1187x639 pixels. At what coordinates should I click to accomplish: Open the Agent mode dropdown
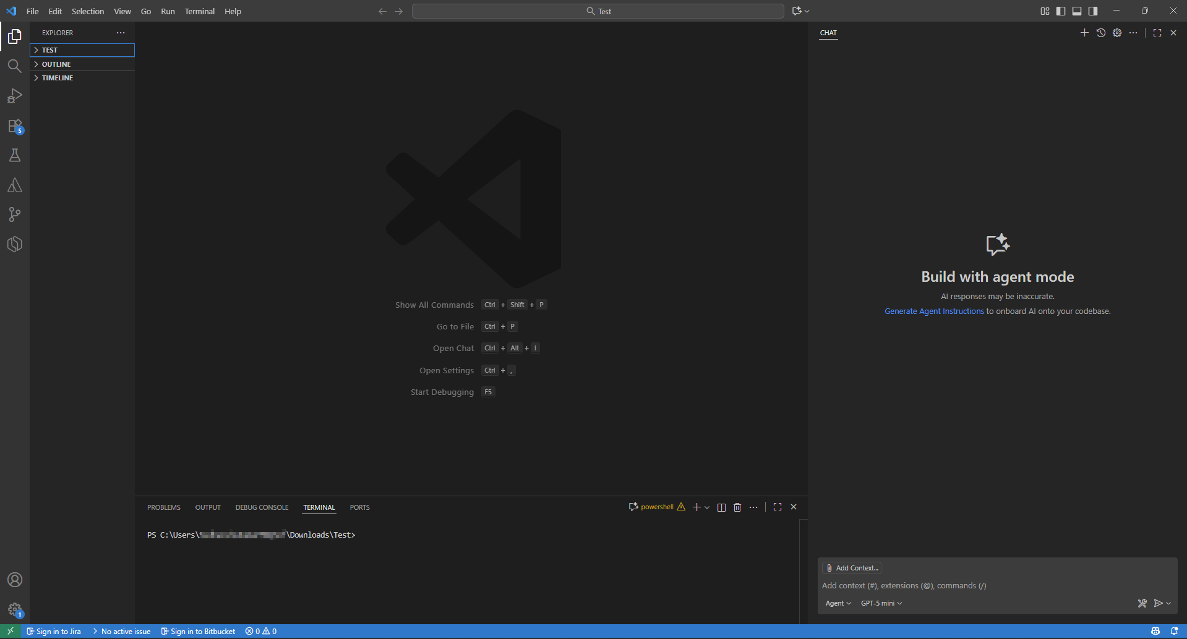[838, 603]
